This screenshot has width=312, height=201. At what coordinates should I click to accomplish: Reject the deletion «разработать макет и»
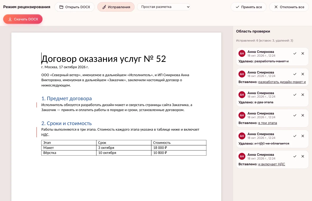click(x=303, y=53)
